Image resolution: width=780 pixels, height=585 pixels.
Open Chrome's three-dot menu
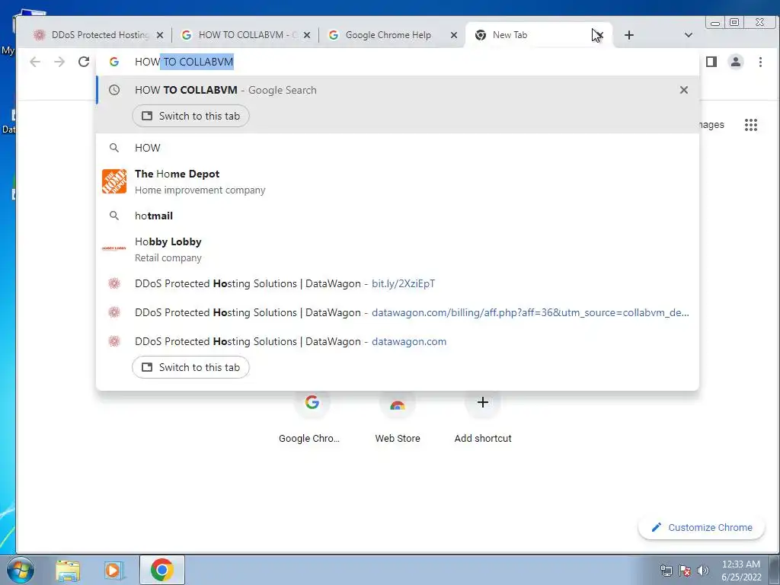pos(760,62)
